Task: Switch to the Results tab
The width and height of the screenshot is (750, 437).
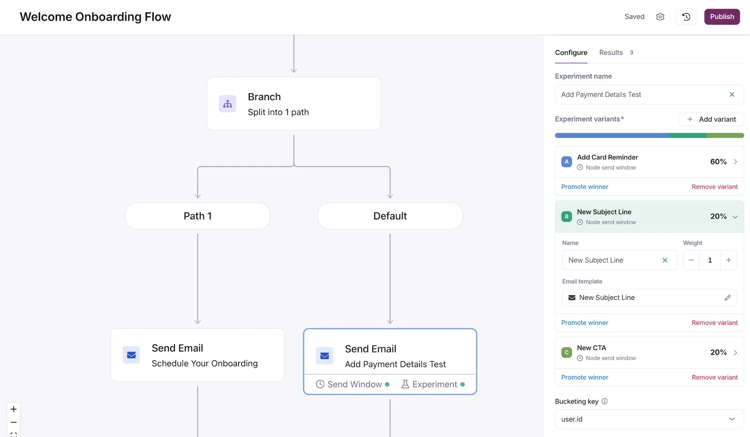Action: pyautogui.click(x=611, y=53)
